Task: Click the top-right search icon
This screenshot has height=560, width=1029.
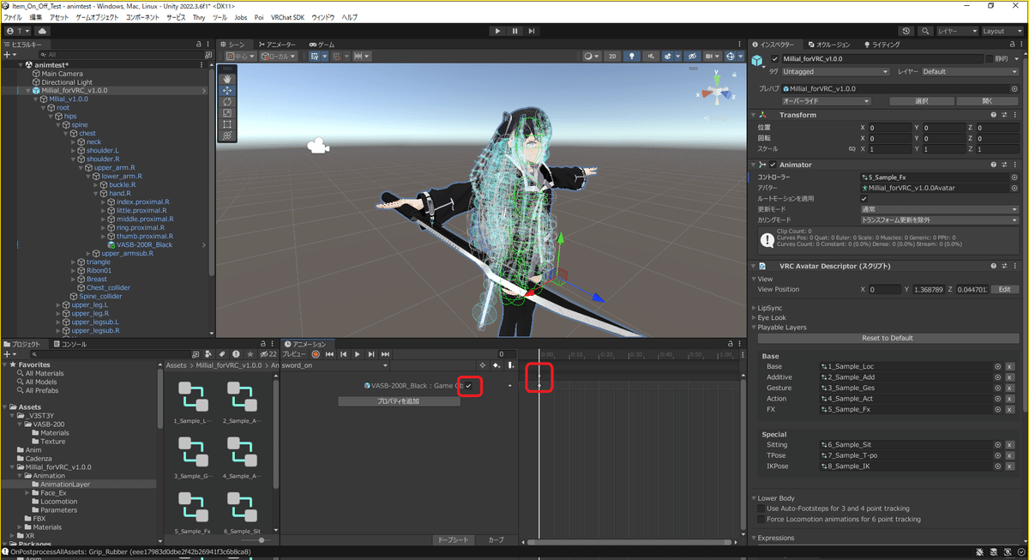Action: click(925, 31)
